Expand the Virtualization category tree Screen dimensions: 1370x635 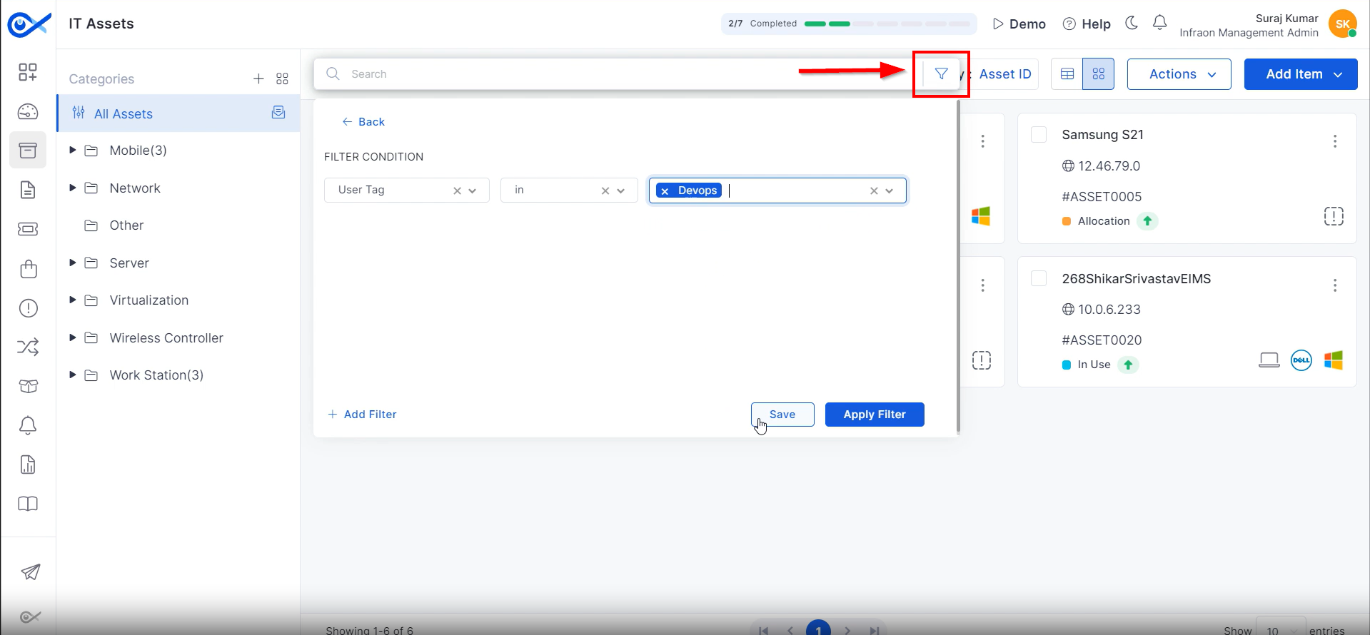(72, 300)
